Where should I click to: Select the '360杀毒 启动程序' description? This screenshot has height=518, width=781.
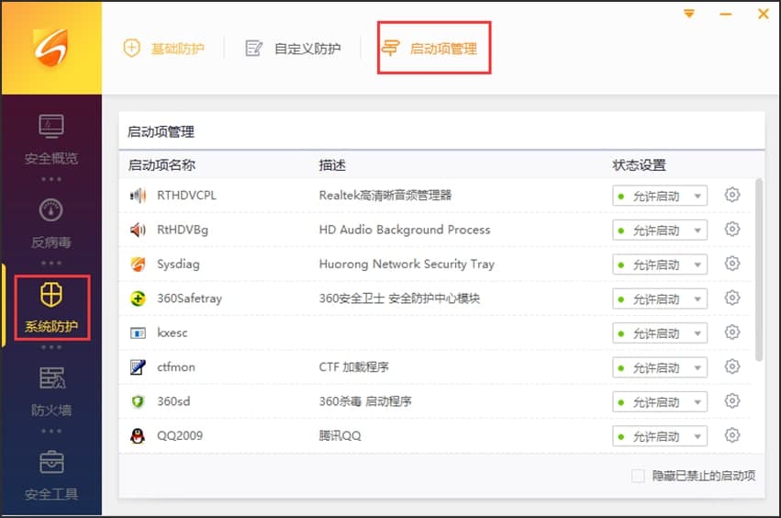pyautogui.click(x=365, y=402)
